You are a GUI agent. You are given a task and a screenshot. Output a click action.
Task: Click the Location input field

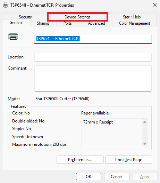(x=93, y=57)
